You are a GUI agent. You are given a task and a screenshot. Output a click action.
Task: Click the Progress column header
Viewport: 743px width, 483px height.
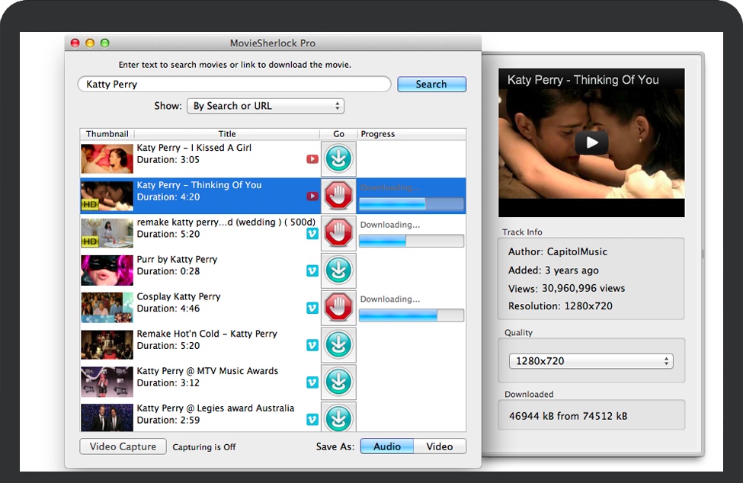(412, 134)
